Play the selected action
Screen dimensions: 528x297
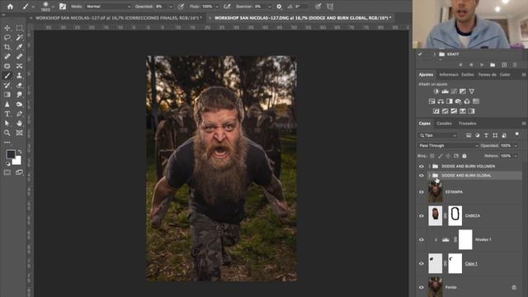pyautogui.click(x=482, y=64)
